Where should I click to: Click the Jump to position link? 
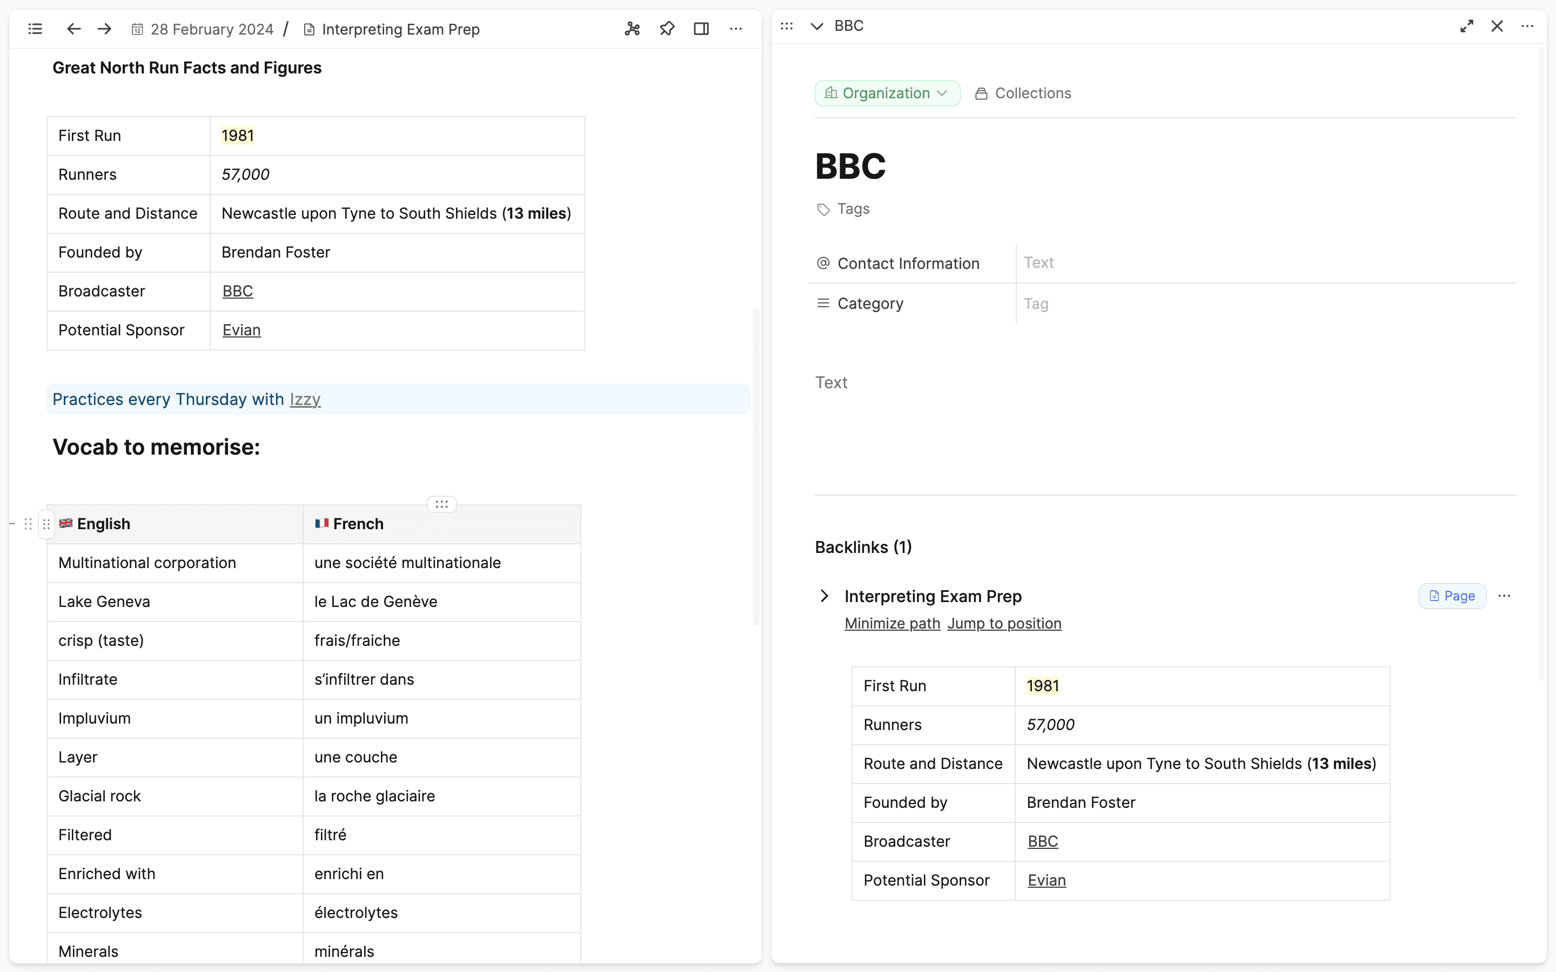[x=1004, y=624]
